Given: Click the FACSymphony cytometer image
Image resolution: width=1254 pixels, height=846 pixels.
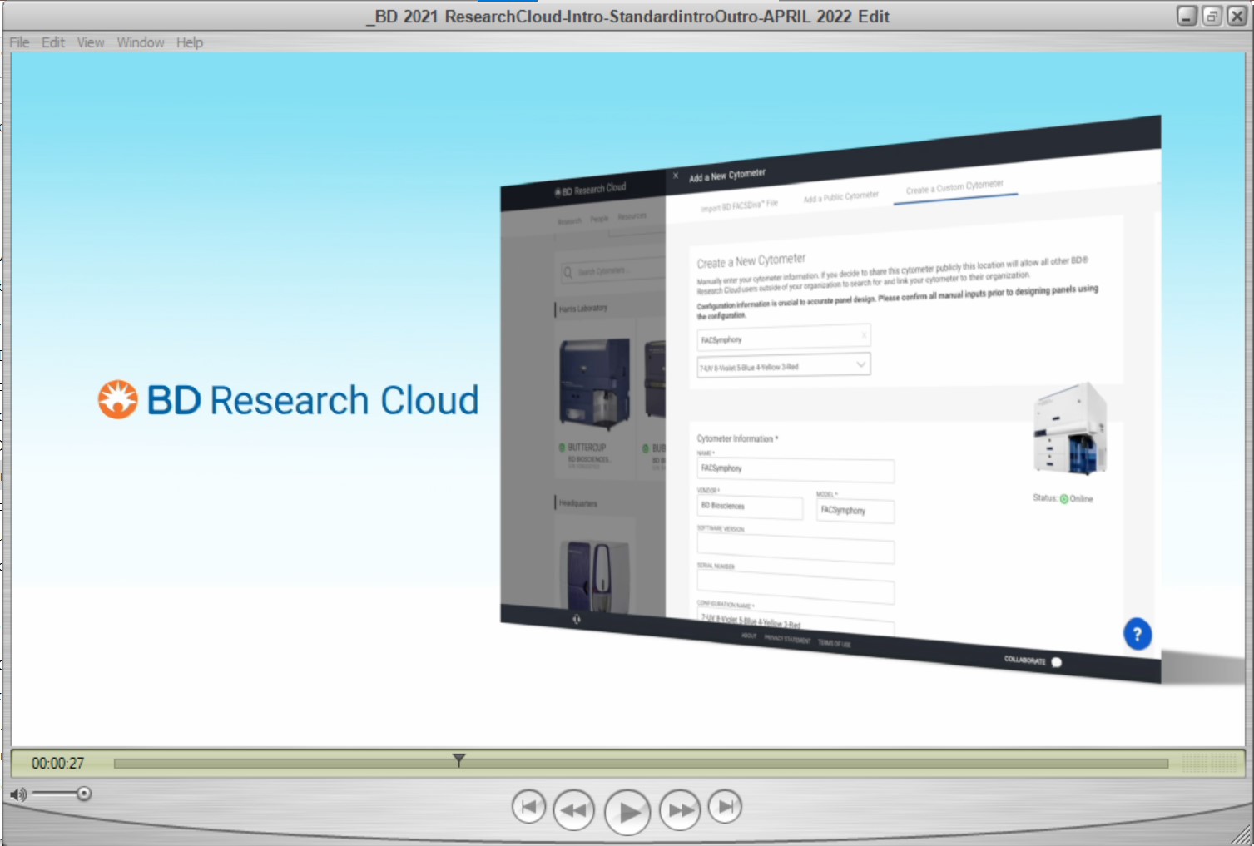Looking at the screenshot, I should tap(1069, 429).
